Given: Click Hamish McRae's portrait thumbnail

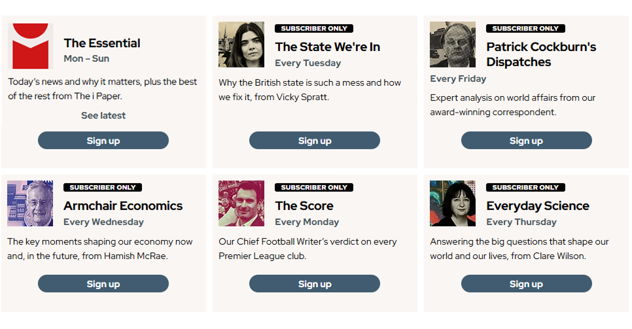Looking at the screenshot, I should (30, 203).
